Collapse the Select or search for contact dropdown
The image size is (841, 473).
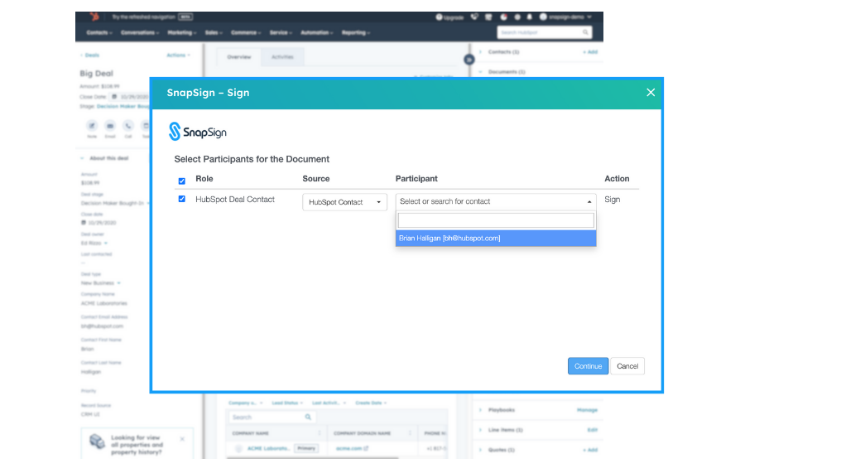pyautogui.click(x=496, y=201)
